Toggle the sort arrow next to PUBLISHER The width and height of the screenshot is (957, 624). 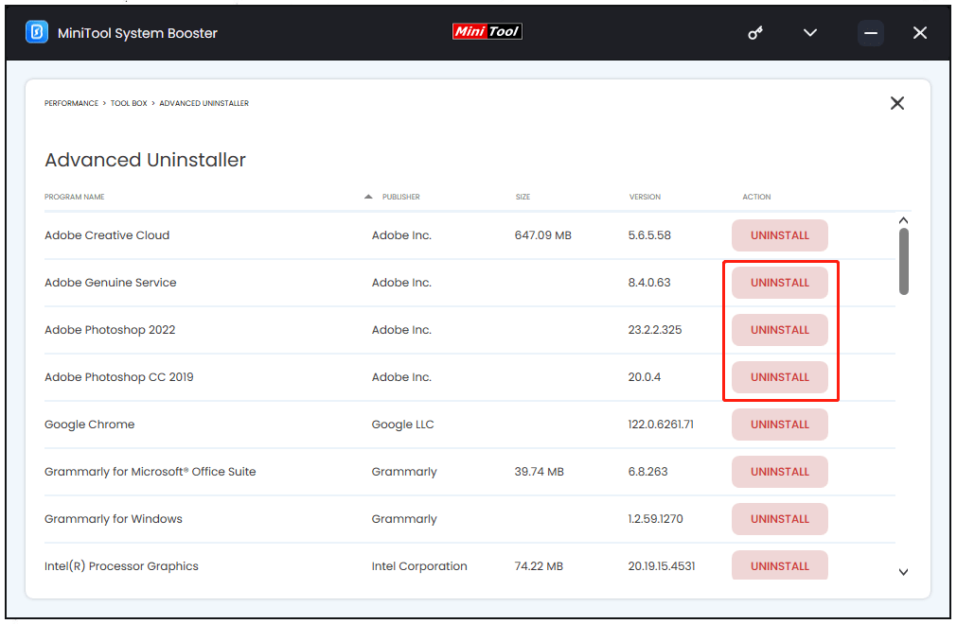point(368,197)
